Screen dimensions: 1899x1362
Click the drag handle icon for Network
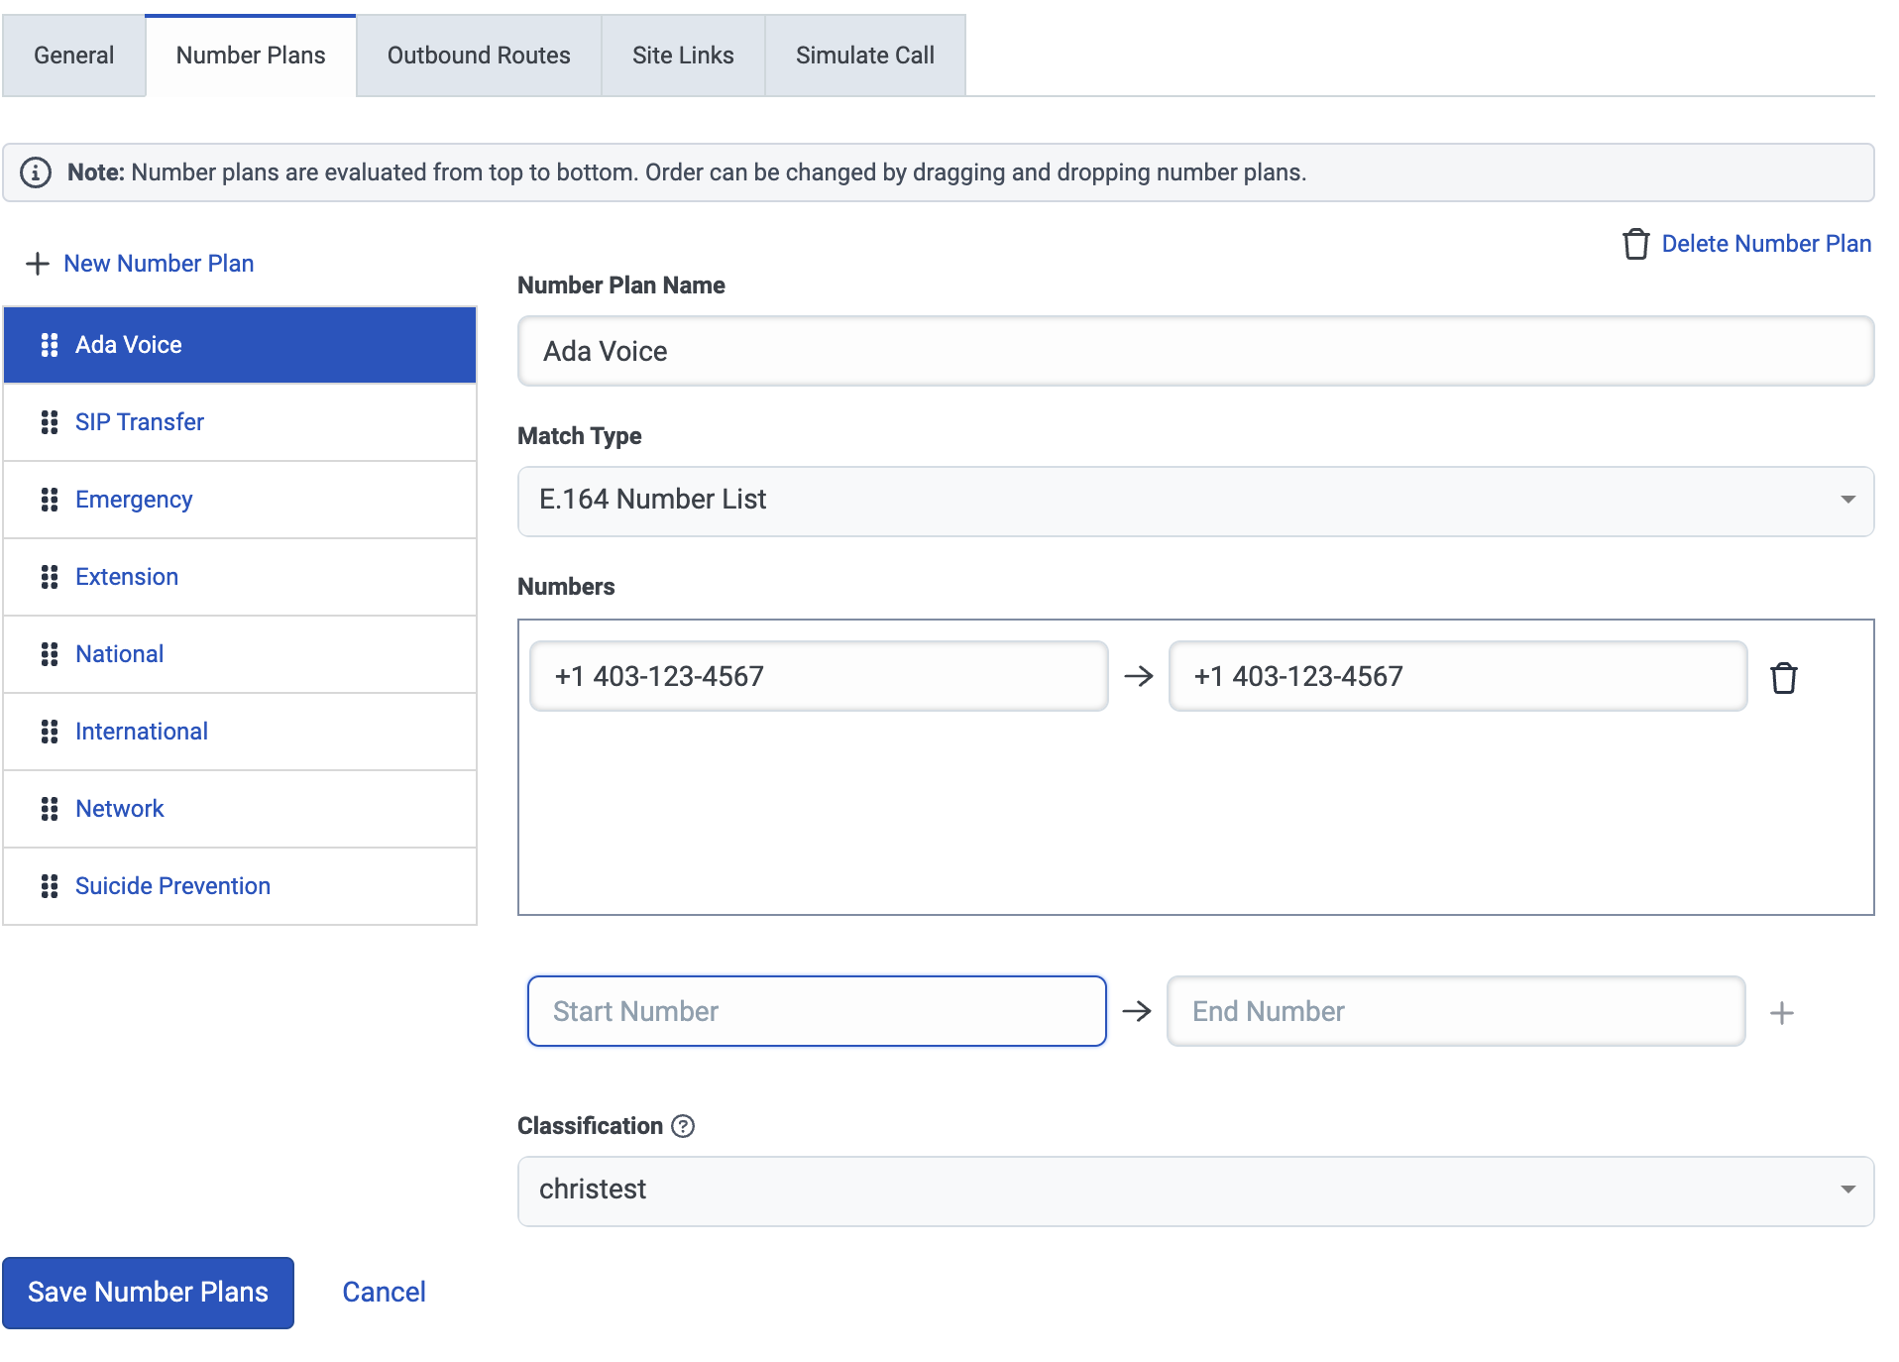pyautogui.click(x=49, y=809)
